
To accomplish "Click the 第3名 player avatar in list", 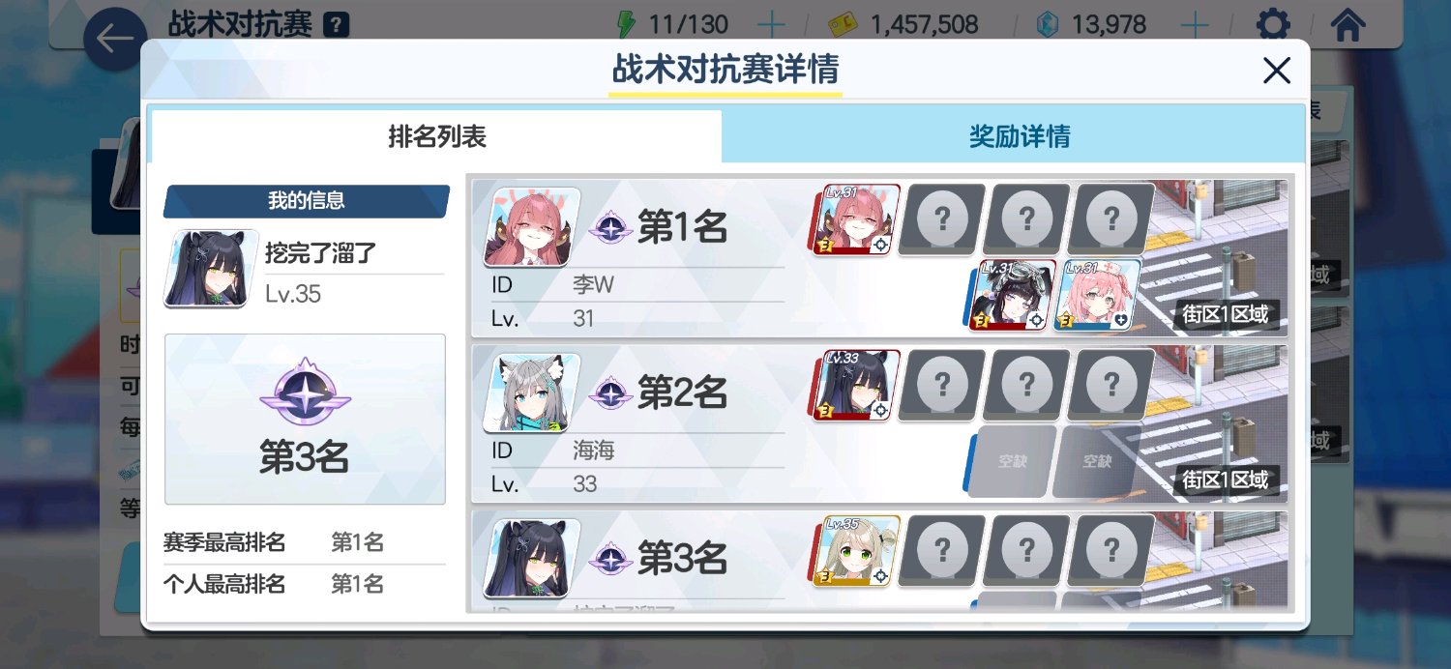I will (x=532, y=558).
